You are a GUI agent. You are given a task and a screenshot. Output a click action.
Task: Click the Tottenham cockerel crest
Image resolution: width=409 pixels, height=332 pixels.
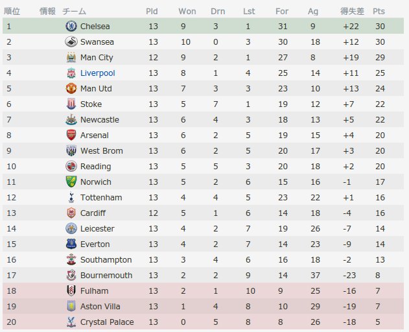click(71, 197)
